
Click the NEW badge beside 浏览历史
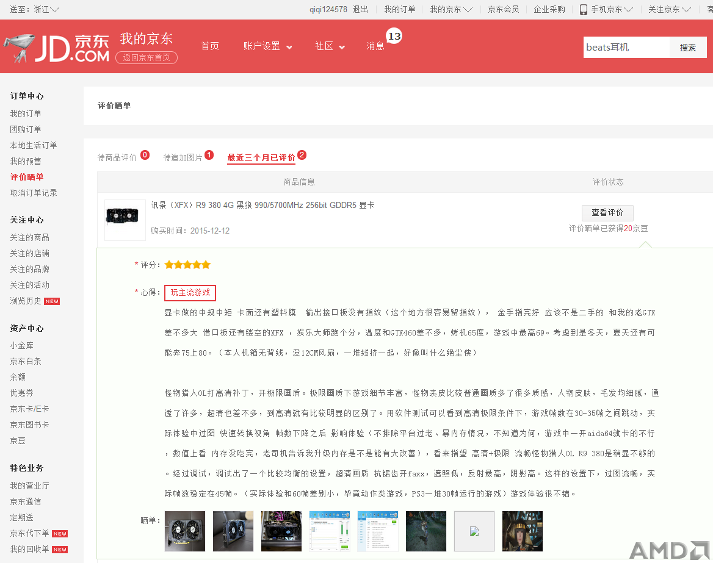tap(52, 301)
